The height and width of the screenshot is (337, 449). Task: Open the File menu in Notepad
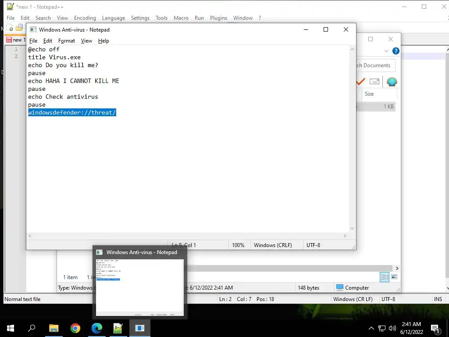(x=33, y=41)
